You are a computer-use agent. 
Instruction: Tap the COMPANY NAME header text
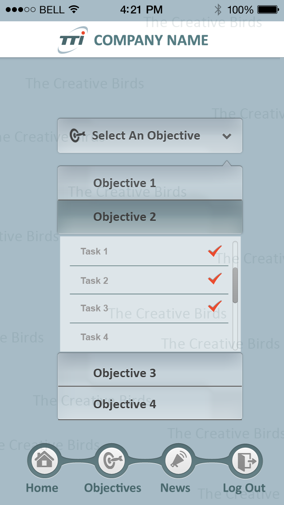[x=151, y=40]
